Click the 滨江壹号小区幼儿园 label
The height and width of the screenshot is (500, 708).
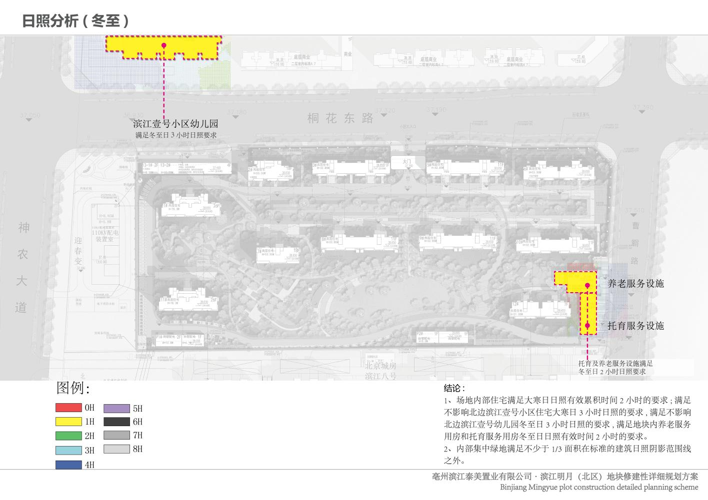pos(175,124)
